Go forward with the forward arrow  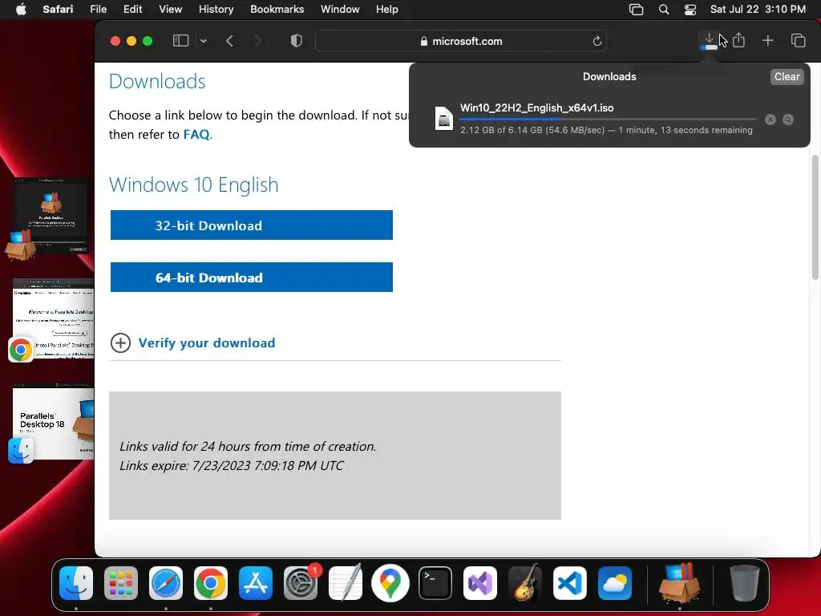pyautogui.click(x=257, y=41)
